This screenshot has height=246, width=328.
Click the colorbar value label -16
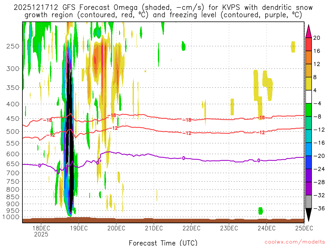coord(319,143)
